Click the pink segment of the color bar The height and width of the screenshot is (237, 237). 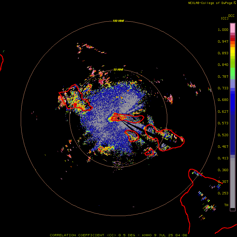click(233, 28)
